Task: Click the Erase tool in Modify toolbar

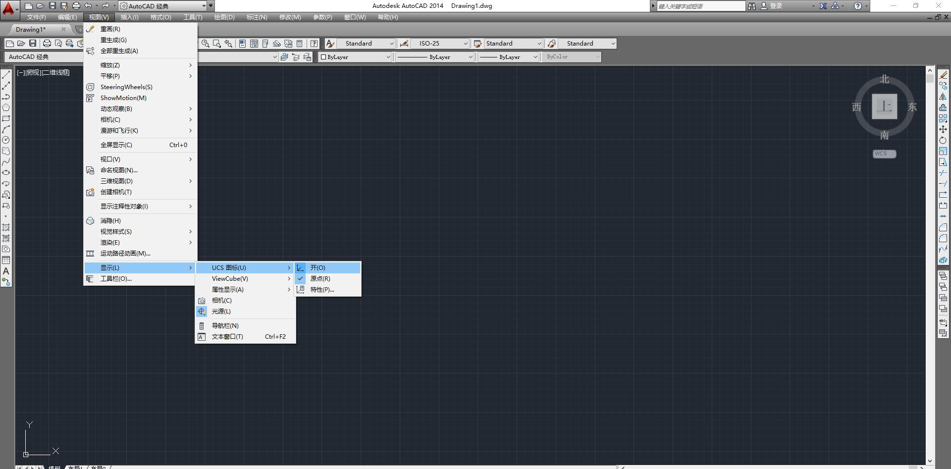Action: [x=943, y=75]
